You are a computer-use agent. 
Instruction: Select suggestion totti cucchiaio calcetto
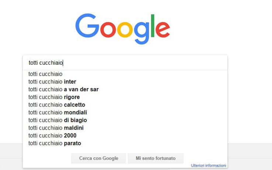click(x=125, y=105)
